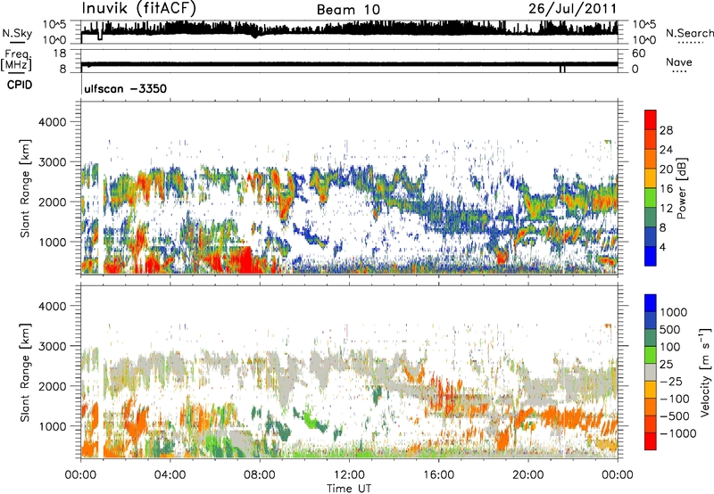
Task: Click the 'ulfscan -3350' text
Action: [x=125, y=88]
